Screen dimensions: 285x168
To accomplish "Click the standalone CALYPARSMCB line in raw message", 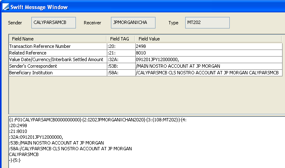I will (24, 154).
